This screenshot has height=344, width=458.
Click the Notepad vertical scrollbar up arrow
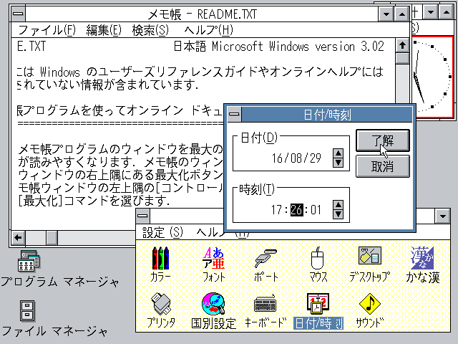[402, 45]
